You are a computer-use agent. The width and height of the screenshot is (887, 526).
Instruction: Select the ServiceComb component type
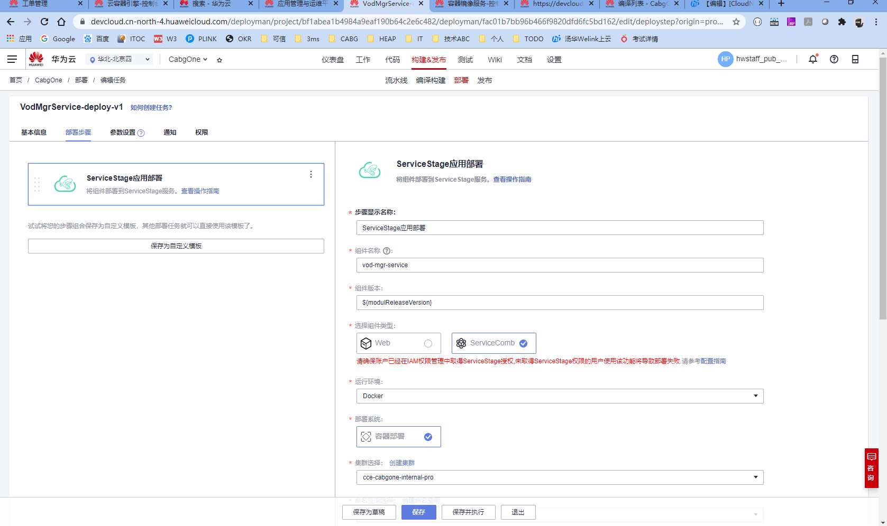(494, 343)
